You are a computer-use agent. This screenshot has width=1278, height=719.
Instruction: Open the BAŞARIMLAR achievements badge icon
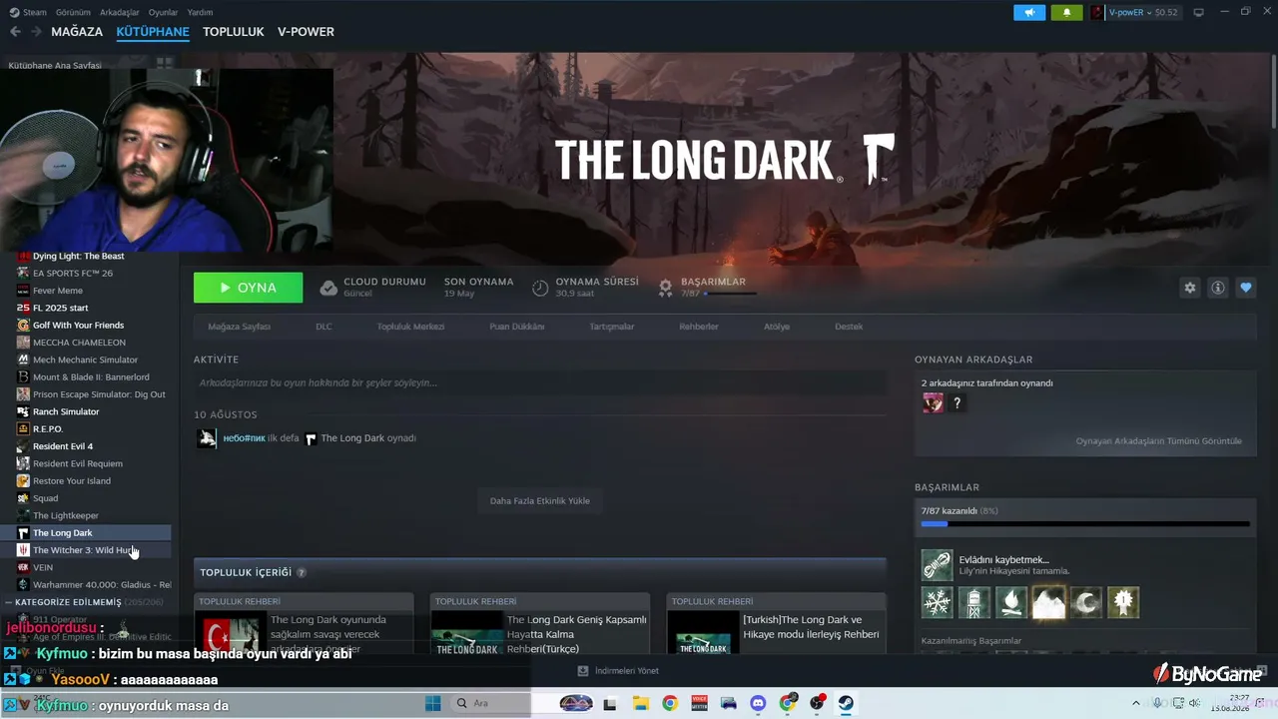tap(666, 288)
